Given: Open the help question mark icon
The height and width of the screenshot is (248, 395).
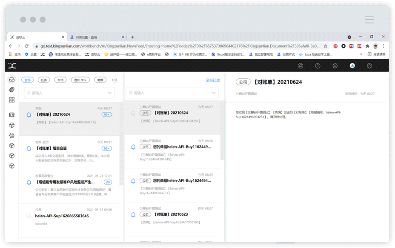Looking at the screenshot, I should [x=318, y=66].
